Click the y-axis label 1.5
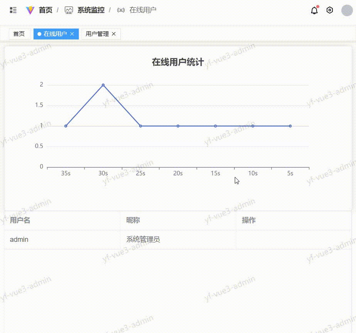The image size is (356, 333). click(39, 105)
